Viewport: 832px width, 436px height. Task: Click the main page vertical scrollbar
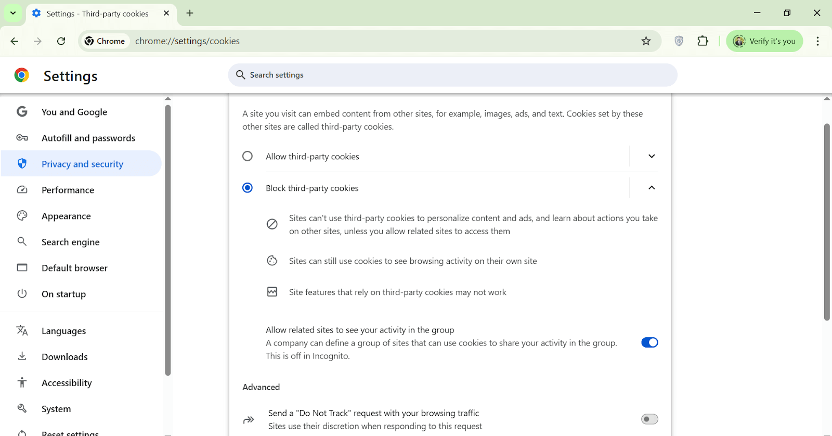[827, 222]
